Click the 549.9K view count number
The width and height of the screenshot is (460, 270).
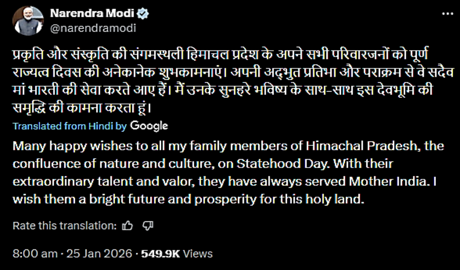coord(161,254)
